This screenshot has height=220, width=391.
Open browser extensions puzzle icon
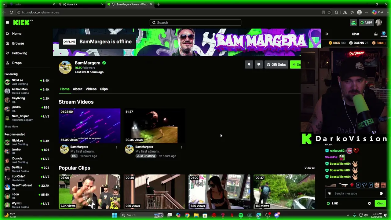[x=337, y=13]
